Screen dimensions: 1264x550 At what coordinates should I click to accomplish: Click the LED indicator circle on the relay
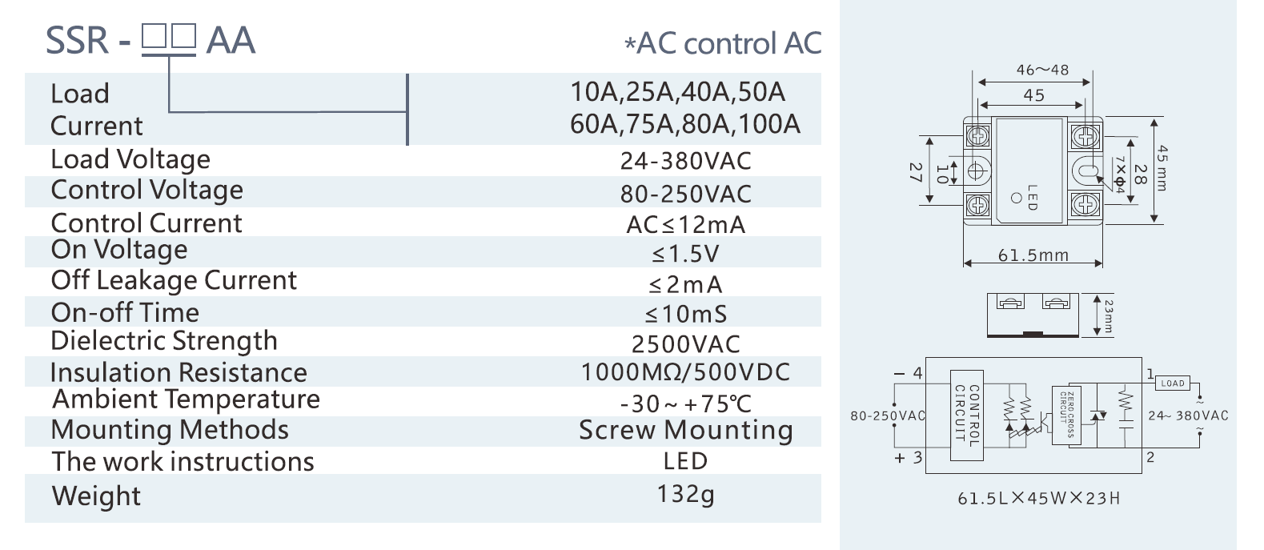(x=1016, y=198)
